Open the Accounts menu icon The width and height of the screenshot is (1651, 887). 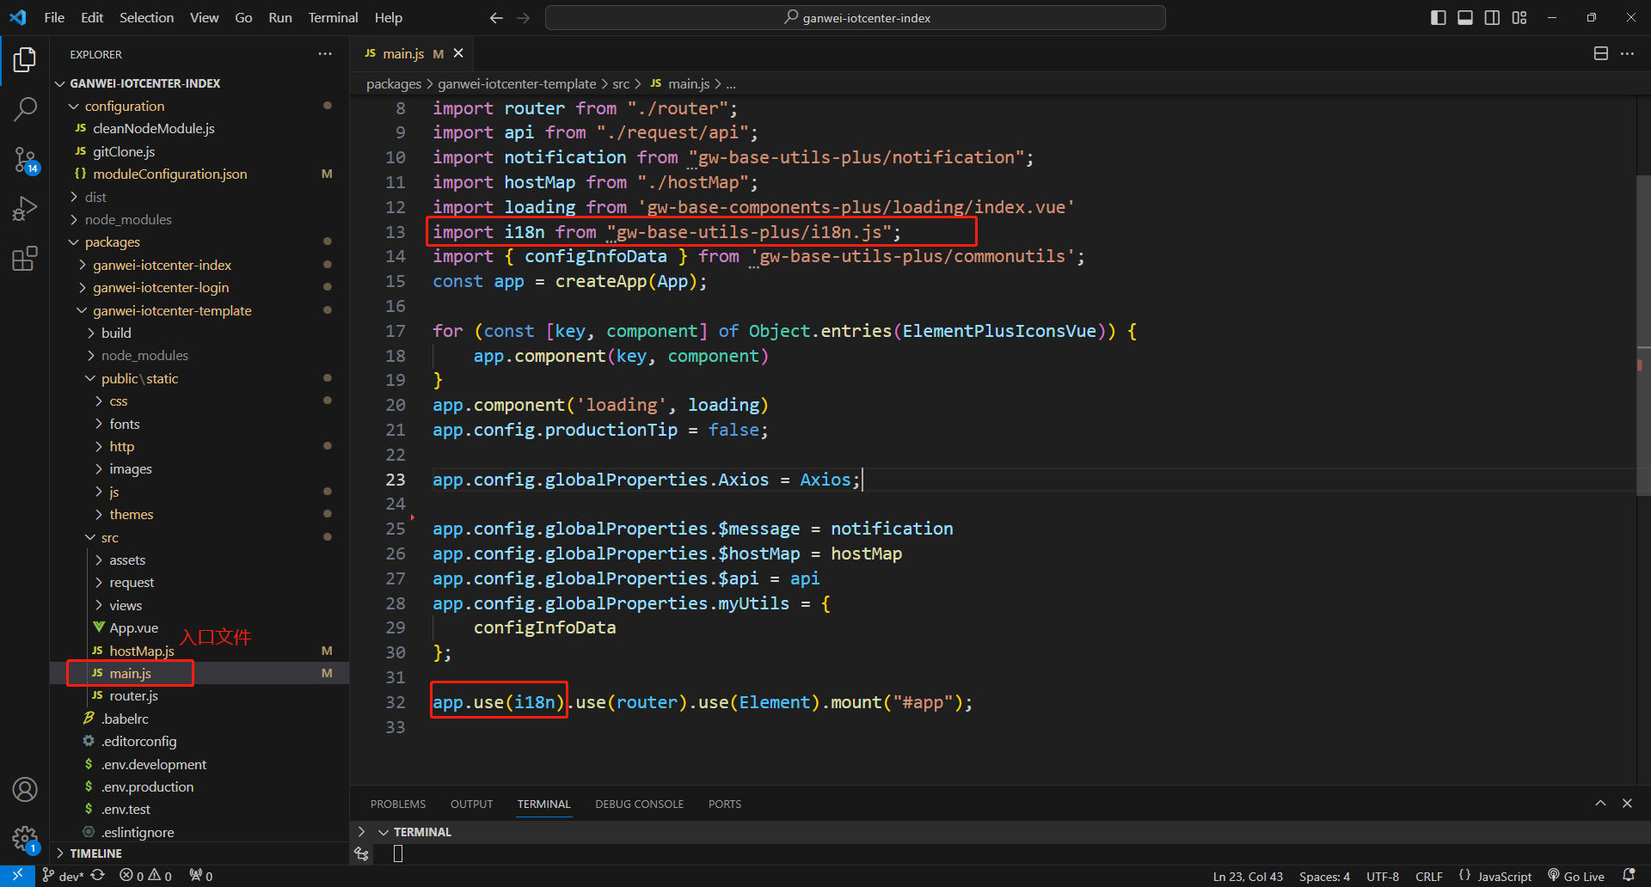tap(25, 789)
